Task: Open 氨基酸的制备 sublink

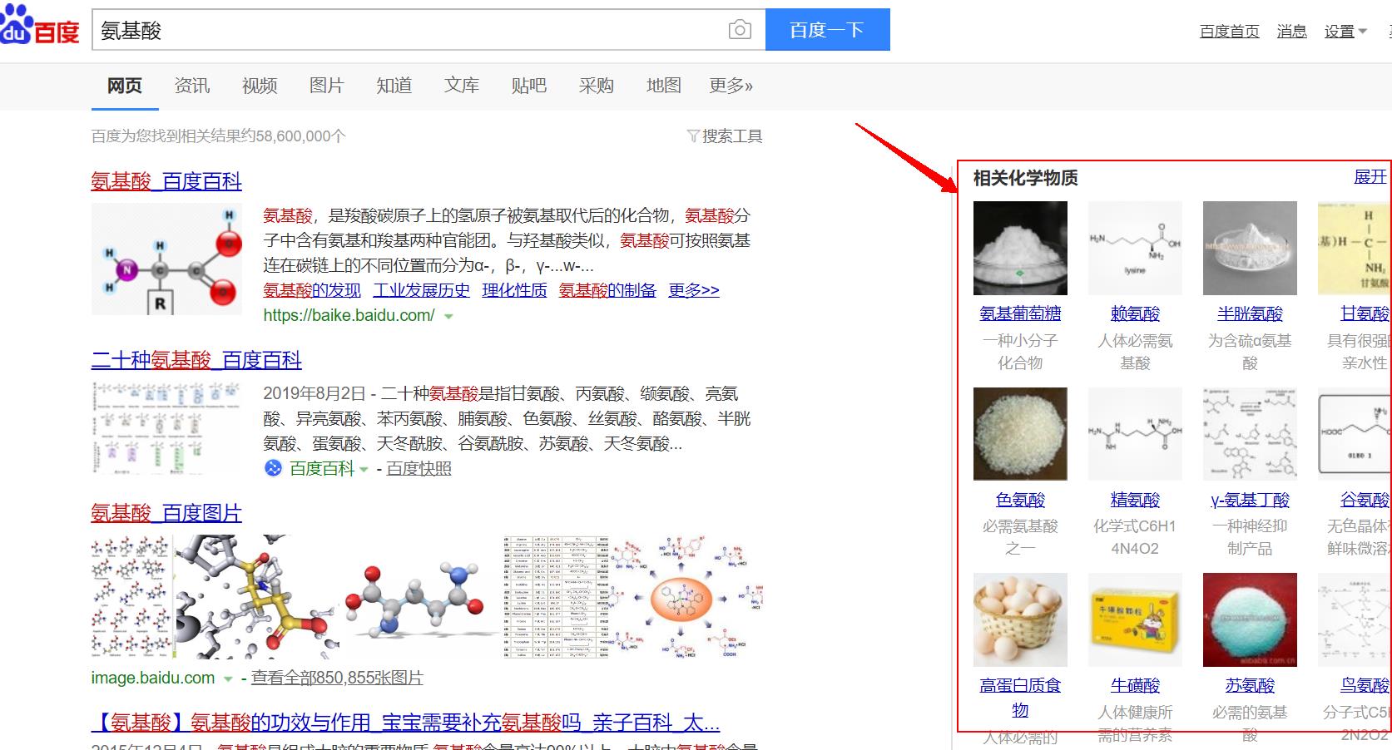Action: pyautogui.click(x=607, y=290)
